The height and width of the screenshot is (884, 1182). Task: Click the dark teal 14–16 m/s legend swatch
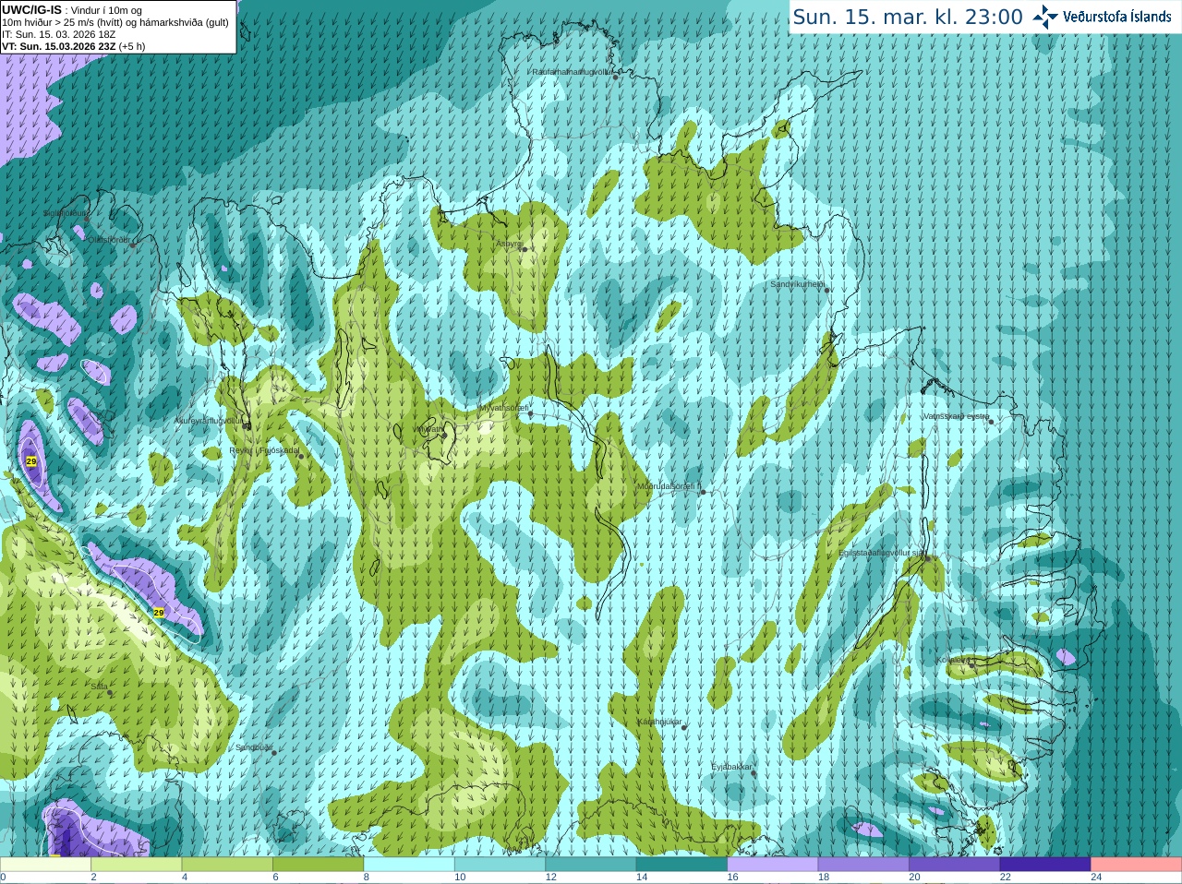pos(681,865)
